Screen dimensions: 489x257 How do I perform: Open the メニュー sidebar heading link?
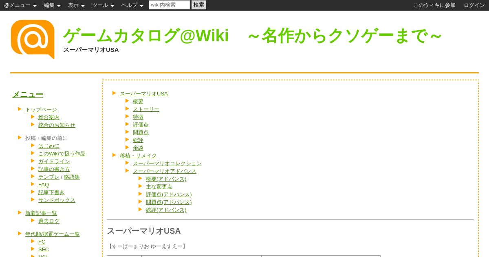click(x=28, y=94)
